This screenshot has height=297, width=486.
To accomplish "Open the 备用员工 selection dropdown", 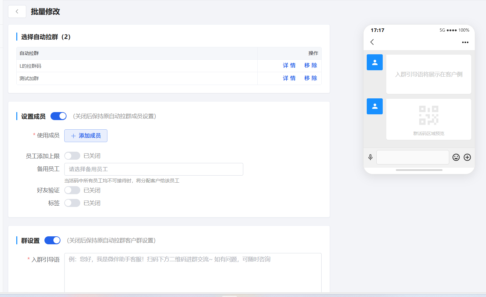I will click(x=154, y=169).
